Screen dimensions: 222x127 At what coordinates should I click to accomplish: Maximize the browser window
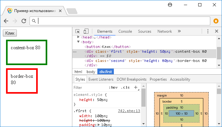199,5
